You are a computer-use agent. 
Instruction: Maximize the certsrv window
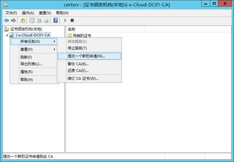(214, 4)
